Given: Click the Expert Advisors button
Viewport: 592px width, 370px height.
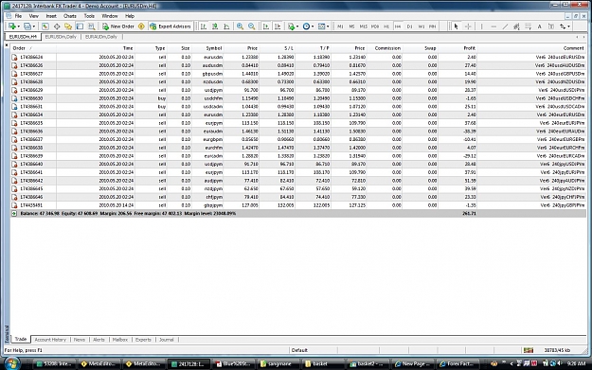Looking at the screenshot, I should point(170,26).
